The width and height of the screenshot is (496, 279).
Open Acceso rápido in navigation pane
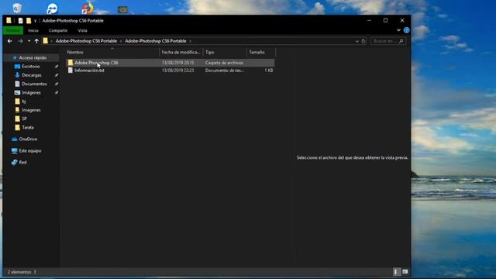pyautogui.click(x=33, y=57)
